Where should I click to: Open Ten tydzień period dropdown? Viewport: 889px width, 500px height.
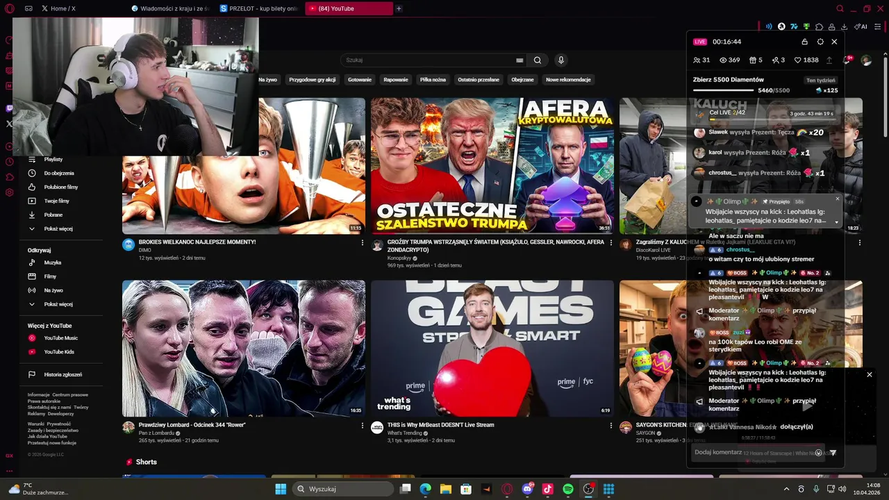[x=821, y=81]
